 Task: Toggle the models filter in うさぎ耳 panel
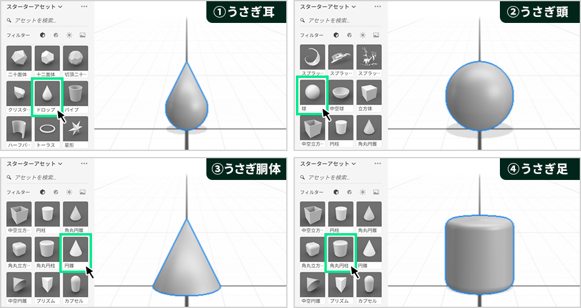pyautogui.click(x=42, y=35)
